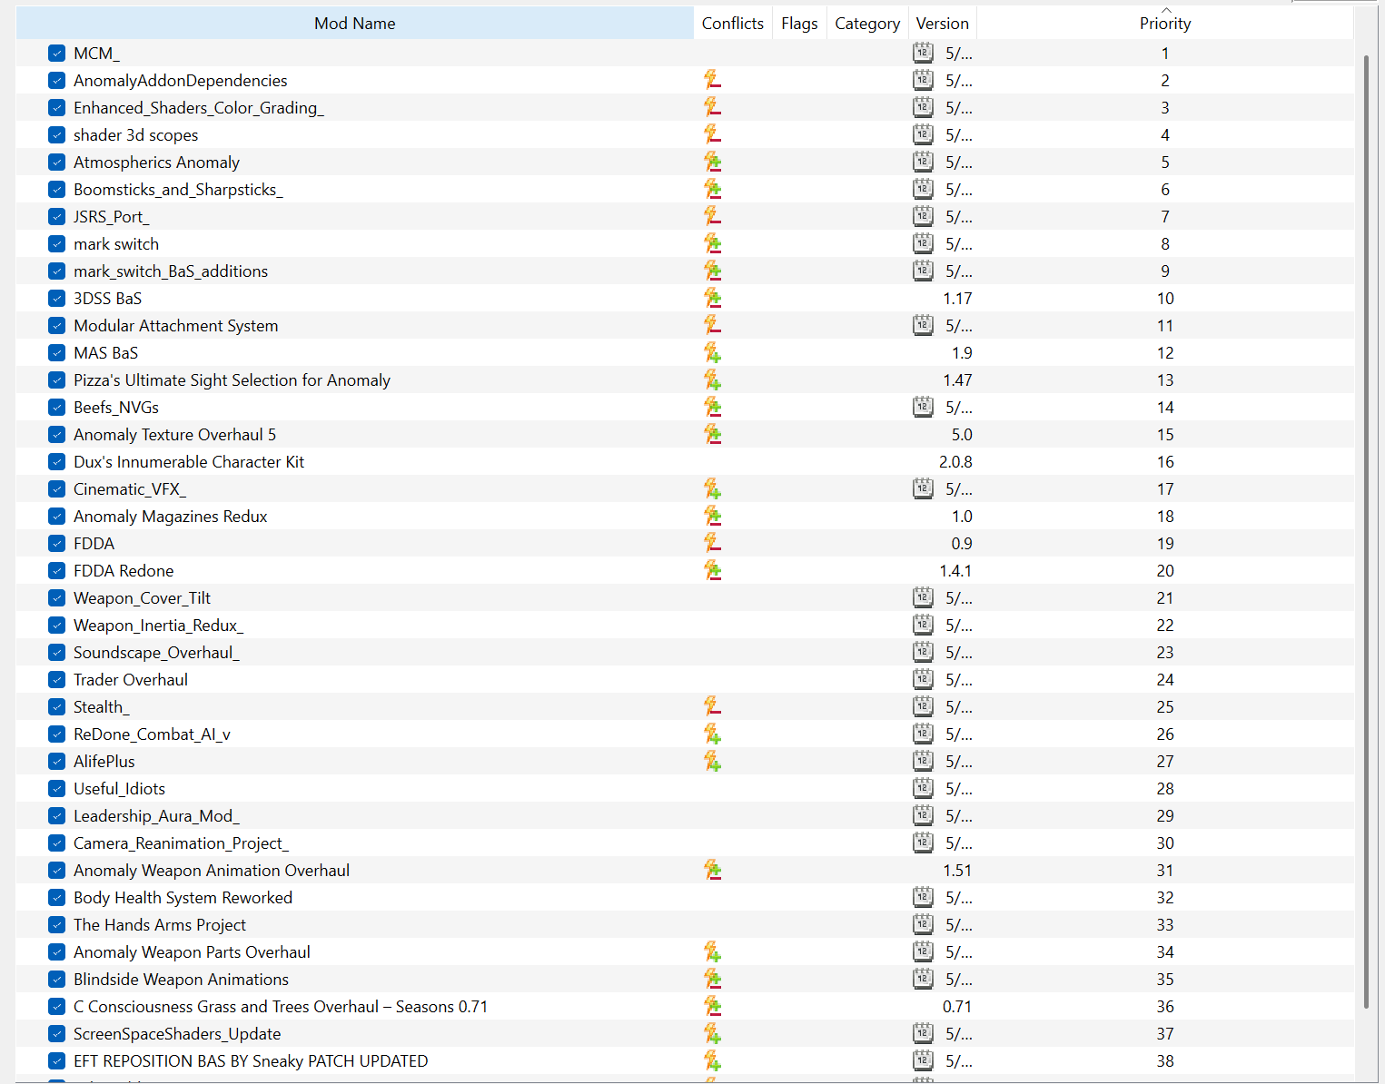Click the conflict lightning icon for AnomalyAddonDependencies

712,80
